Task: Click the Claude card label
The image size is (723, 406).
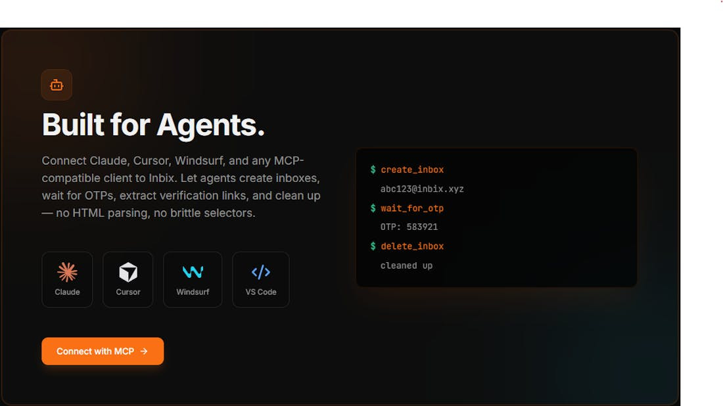Action: pyautogui.click(x=67, y=292)
